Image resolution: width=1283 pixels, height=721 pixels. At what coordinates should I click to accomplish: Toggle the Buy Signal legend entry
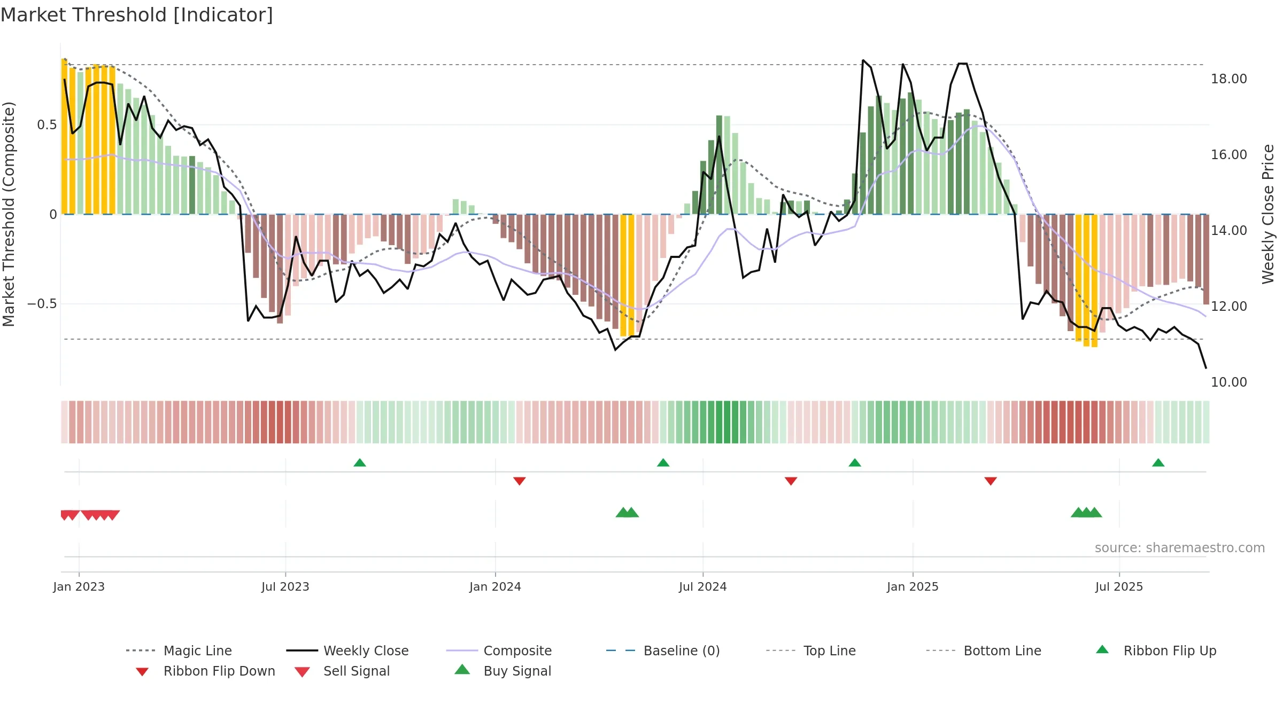[x=503, y=671]
